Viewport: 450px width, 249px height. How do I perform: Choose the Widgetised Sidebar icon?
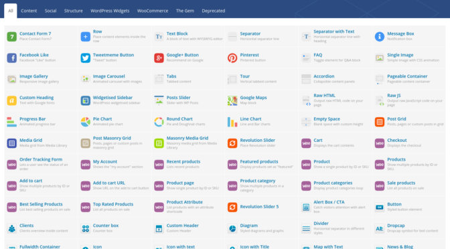tap(85, 100)
